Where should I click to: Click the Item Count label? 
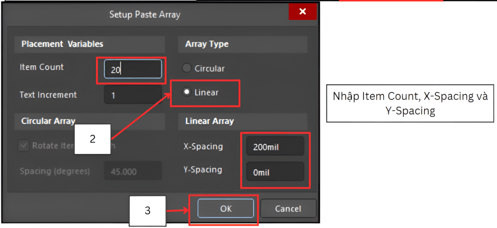tap(42, 67)
